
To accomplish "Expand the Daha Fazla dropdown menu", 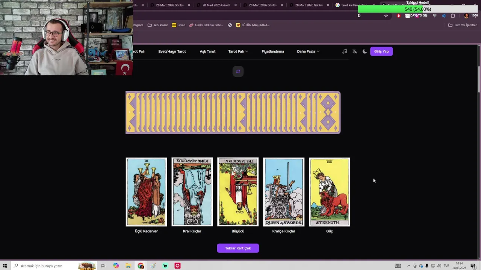I will click(x=308, y=51).
